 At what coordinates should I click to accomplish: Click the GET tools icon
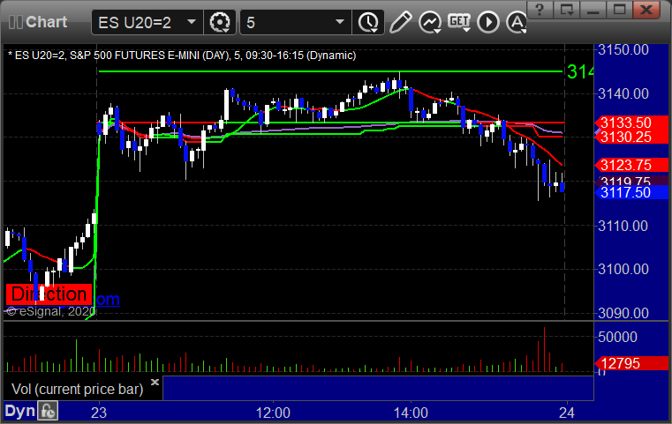coord(459,22)
